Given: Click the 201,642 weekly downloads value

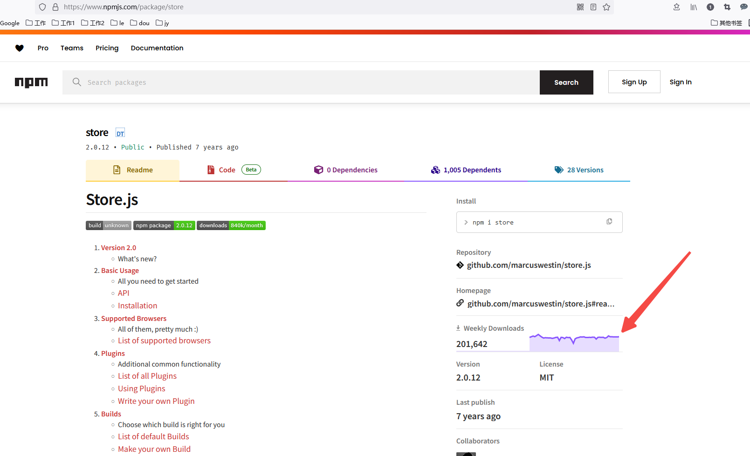Looking at the screenshot, I should coord(472,344).
